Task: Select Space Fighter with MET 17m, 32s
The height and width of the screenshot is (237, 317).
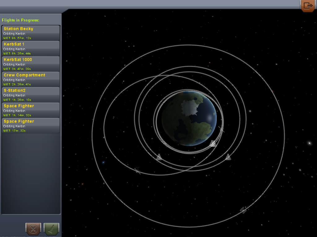Action: coord(31,126)
